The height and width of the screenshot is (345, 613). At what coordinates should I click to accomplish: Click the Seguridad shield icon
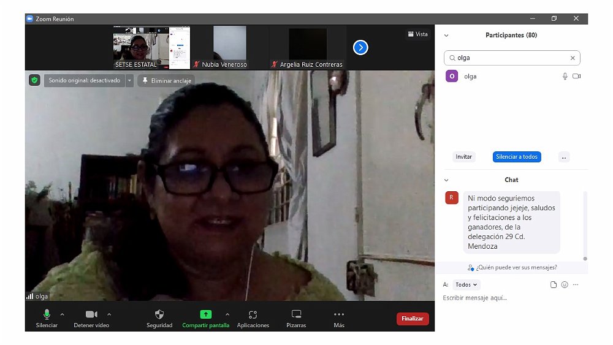click(159, 314)
